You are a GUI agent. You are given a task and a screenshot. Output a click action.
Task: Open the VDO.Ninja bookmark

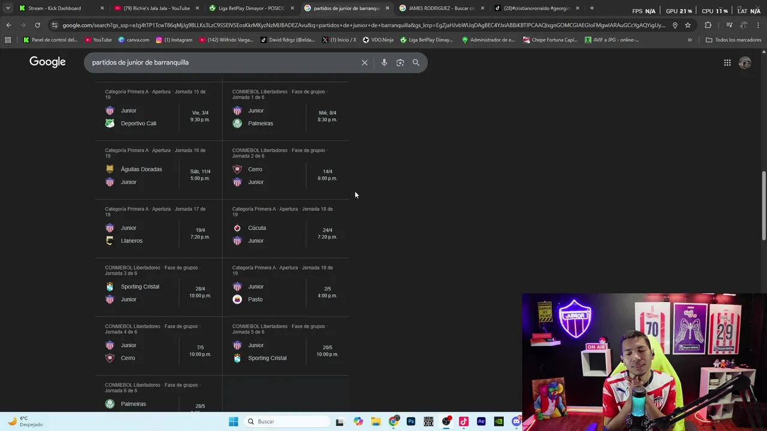(379, 40)
